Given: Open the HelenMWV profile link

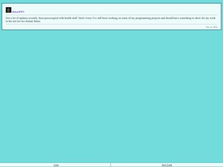Looking at the screenshot, I should point(18,12).
